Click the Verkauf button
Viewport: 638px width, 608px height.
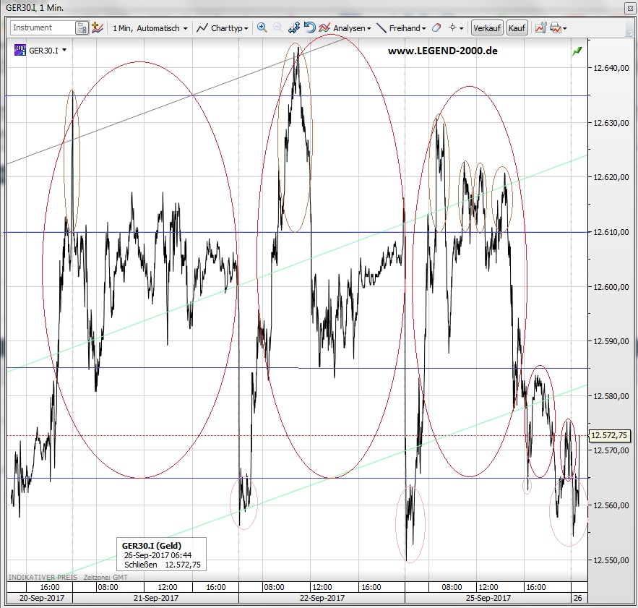point(487,28)
